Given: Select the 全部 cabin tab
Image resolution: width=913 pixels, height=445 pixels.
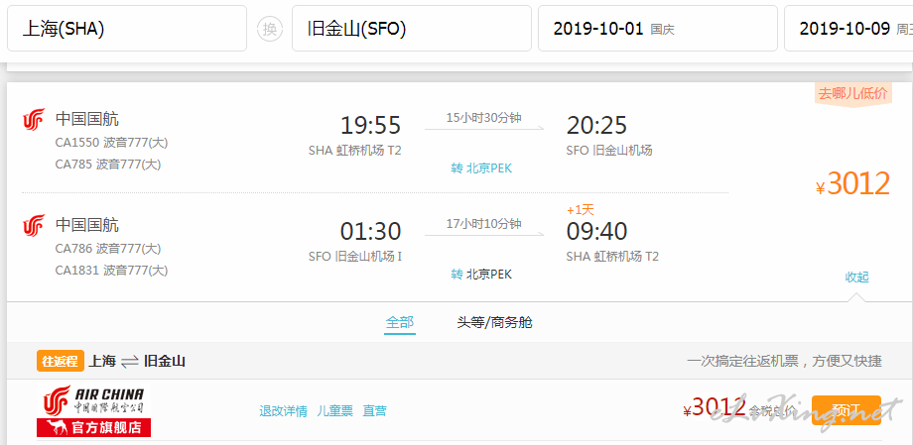Looking at the screenshot, I should coord(399,322).
